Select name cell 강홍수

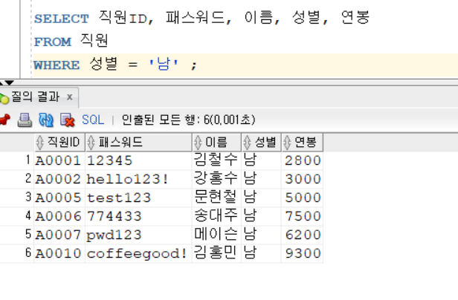click(x=217, y=179)
